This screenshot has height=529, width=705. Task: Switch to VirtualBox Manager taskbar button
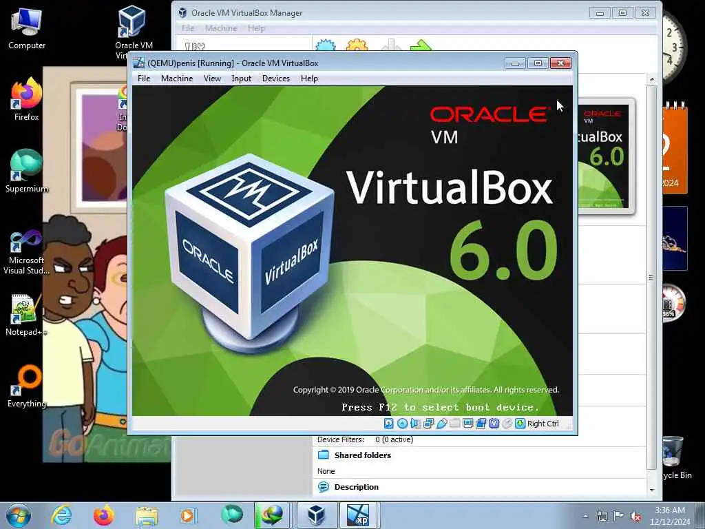coord(317,515)
